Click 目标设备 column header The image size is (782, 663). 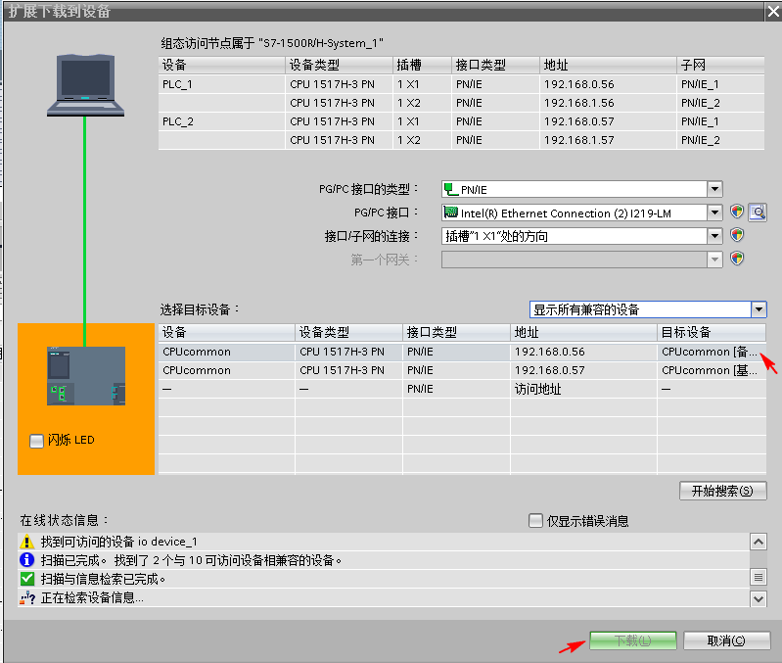(712, 332)
